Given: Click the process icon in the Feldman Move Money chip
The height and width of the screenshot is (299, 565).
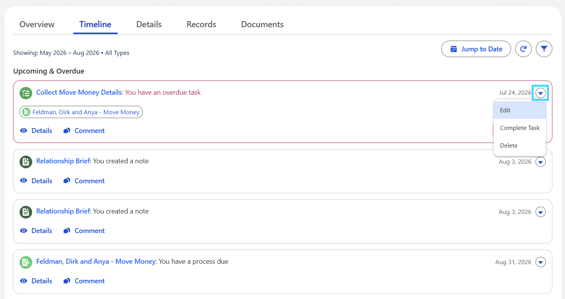Looking at the screenshot, I should coord(26,112).
